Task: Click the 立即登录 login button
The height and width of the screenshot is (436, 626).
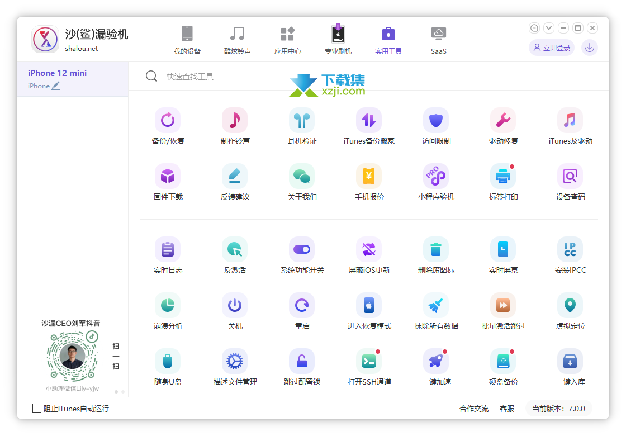Action: point(552,48)
